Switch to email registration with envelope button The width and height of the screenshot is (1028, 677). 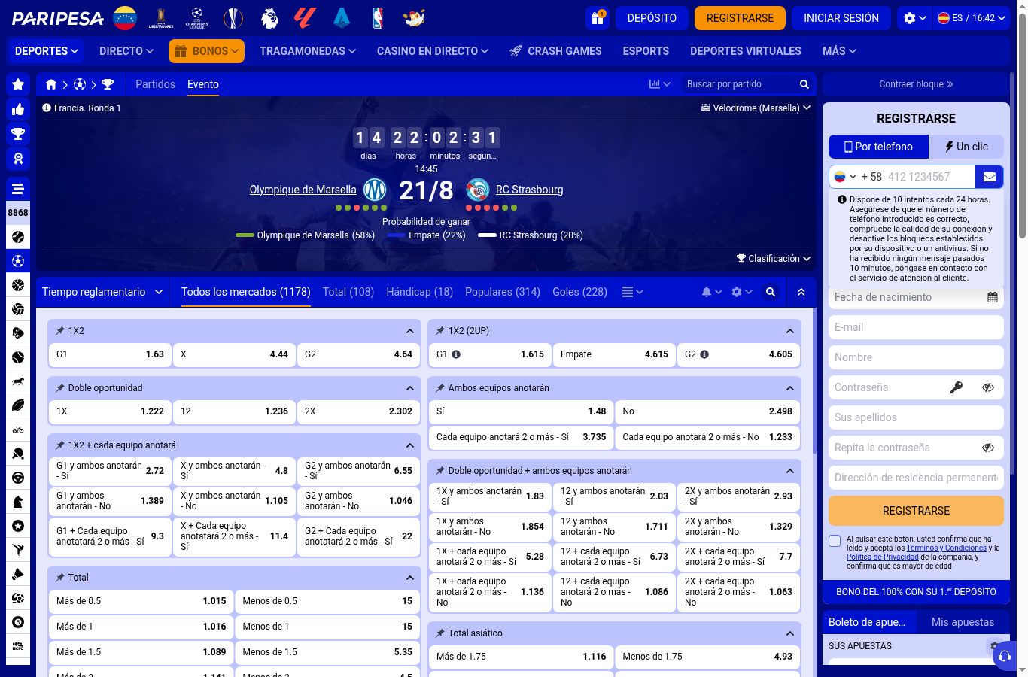click(990, 177)
